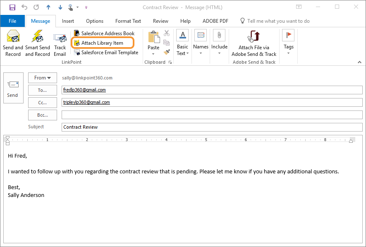This screenshot has height=247, width=366.
Task: Collapse the ribbon with the chevron
Action: pos(359,62)
